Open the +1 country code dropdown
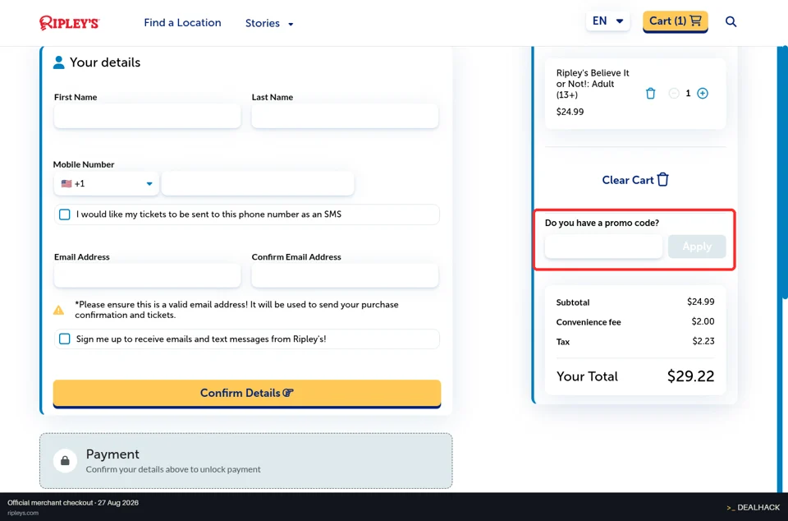This screenshot has height=521, width=788. [107, 183]
